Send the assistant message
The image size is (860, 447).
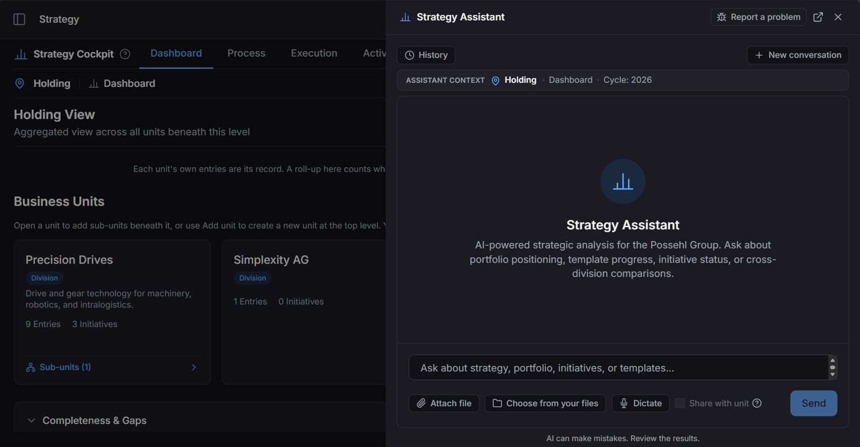click(x=814, y=403)
